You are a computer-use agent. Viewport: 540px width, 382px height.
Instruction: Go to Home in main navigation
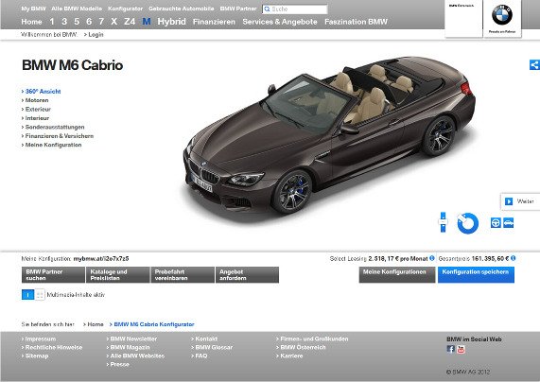tap(31, 22)
